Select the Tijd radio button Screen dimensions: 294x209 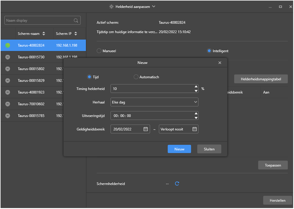(89, 77)
